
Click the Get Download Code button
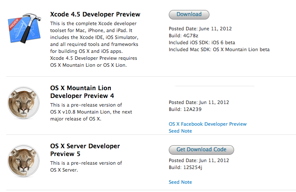pyautogui.click(x=201, y=150)
